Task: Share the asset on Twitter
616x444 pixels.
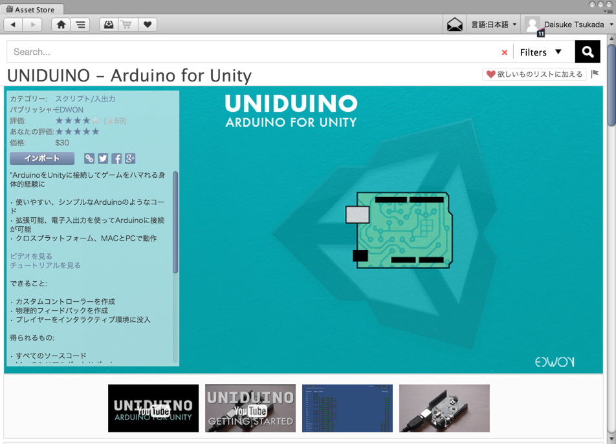Action: 103,158
